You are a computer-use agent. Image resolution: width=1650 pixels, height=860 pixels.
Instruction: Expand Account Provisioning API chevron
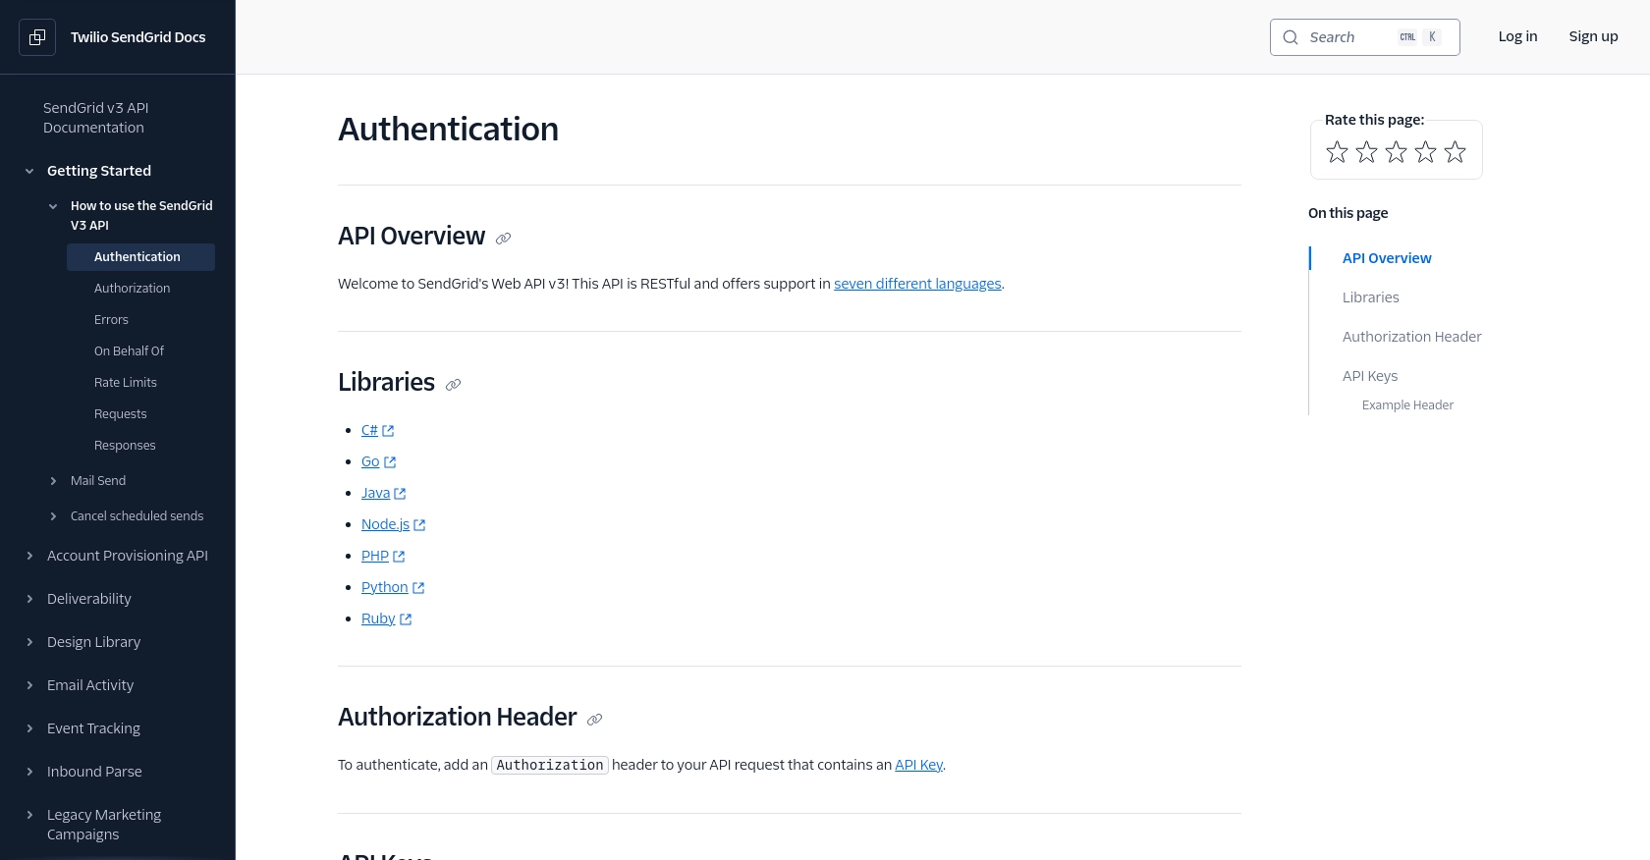point(29,556)
